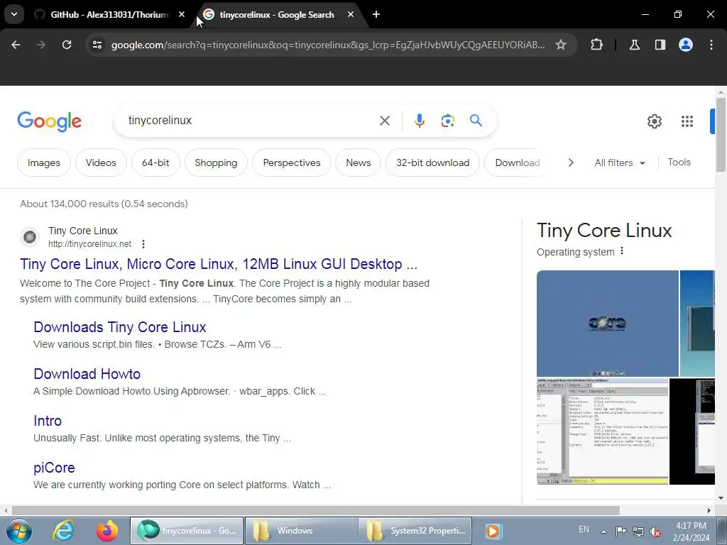Click the Google logo
Viewport: 727px width, 545px height.
49,121
